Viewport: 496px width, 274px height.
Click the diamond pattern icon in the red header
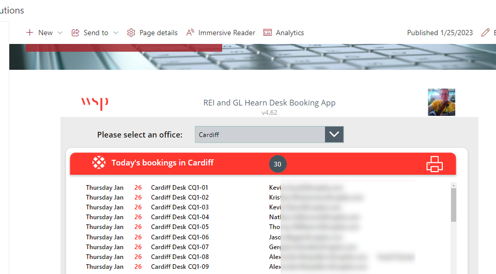click(99, 163)
